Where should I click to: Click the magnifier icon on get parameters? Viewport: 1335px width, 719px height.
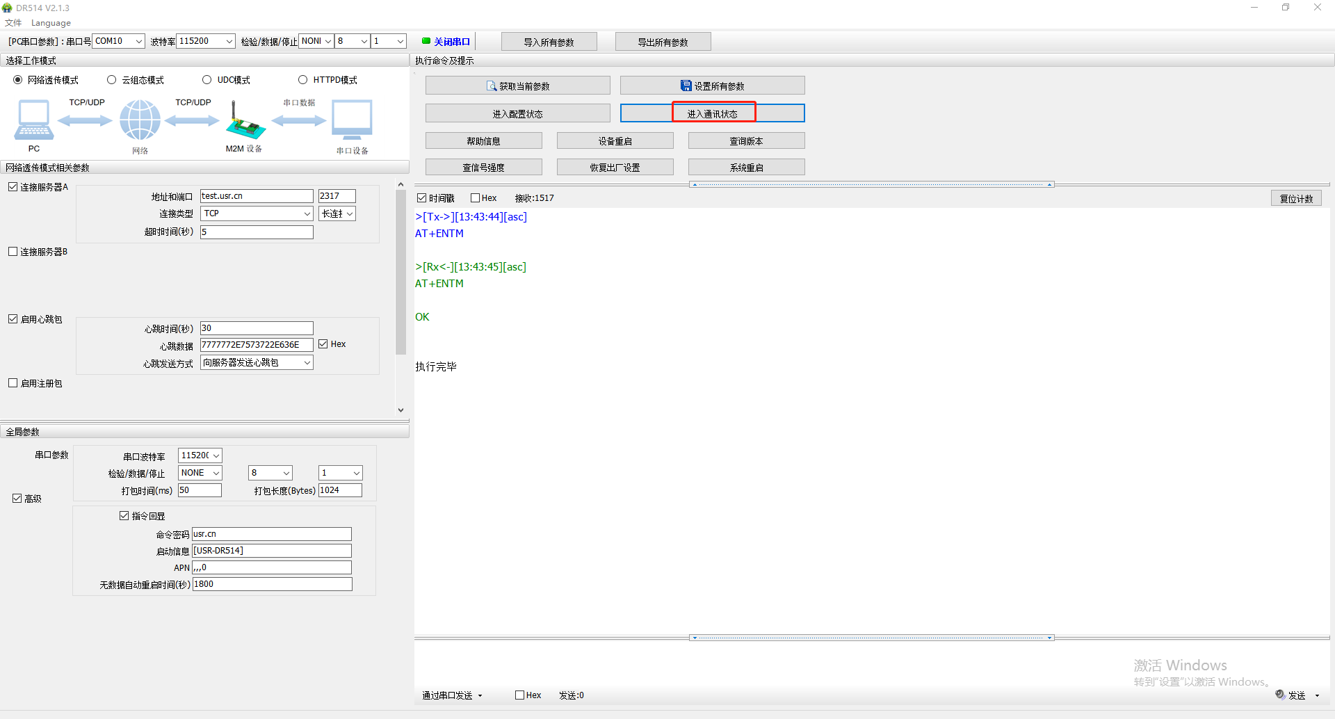click(492, 86)
